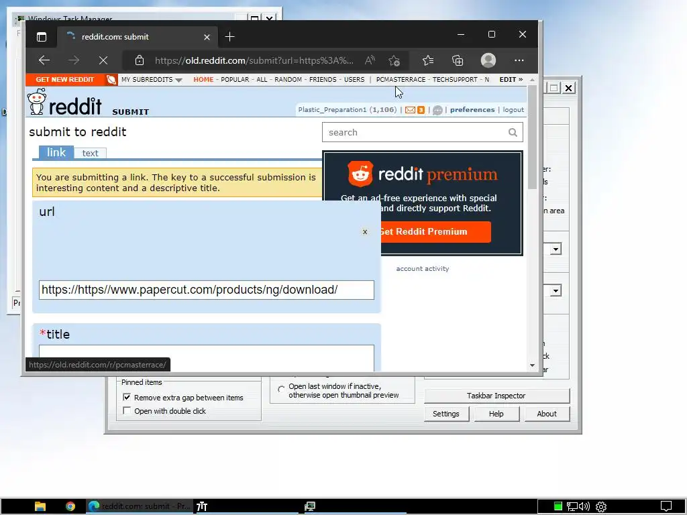The width and height of the screenshot is (687, 515).
Task: Click About button in Tweaker window
Action: coord(547,414)
